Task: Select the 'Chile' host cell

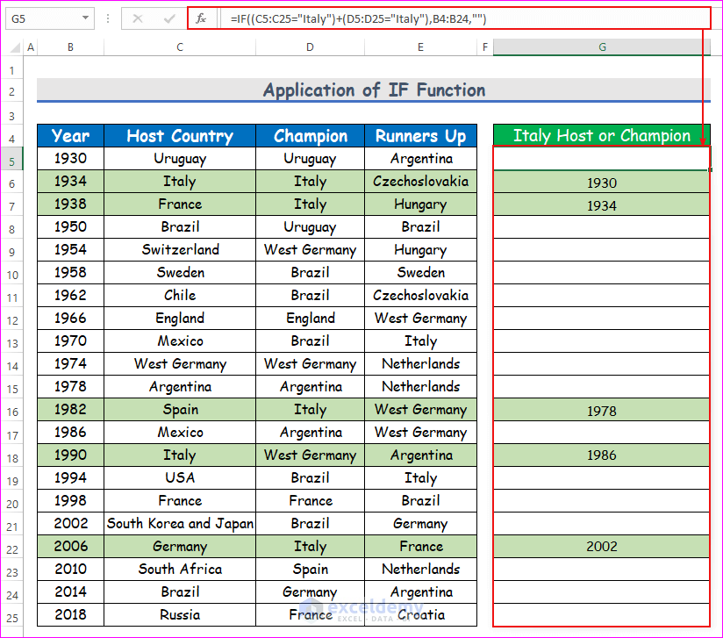Action: pos(180,295)
